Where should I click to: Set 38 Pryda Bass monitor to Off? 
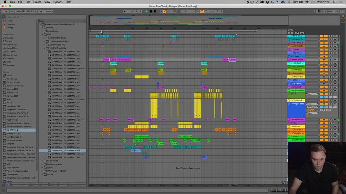coord(316,110)
